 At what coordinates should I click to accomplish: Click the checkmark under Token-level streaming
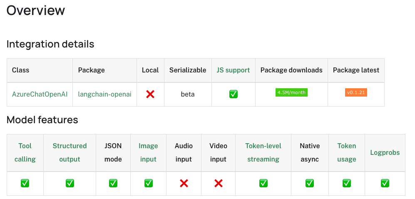tap(263, 183)
